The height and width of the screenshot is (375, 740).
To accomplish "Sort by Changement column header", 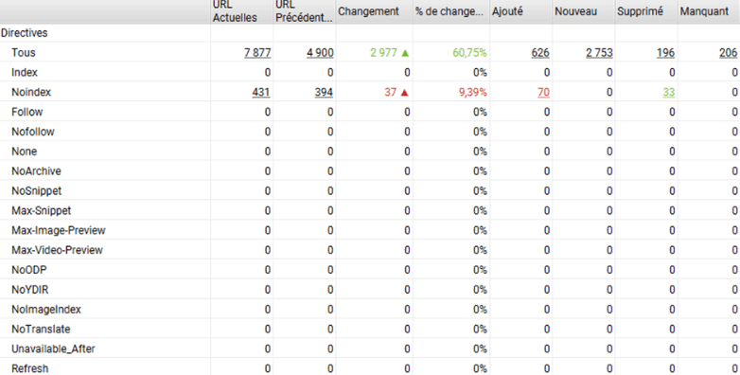I will click(374, 11).
